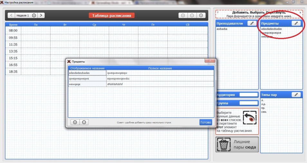The width and height of the screenshot is (307, 163).
Task: Click the 09:55 time cell
Action: point(13,38)
